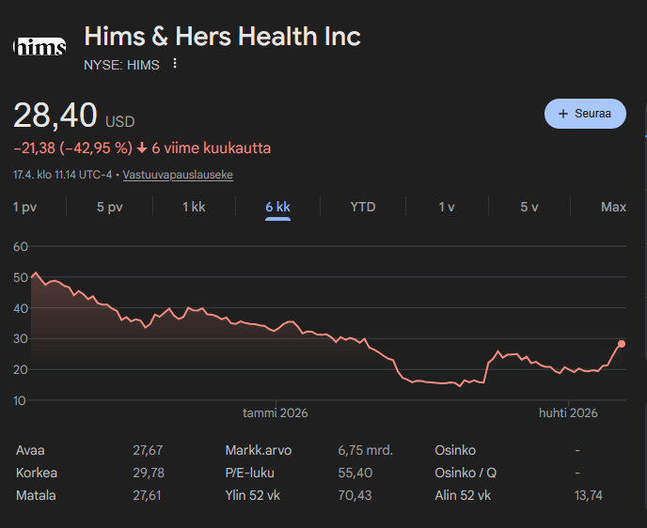This screenshot has height=528, width=647.
Task: Select the 6 kk range tab
Action: coord(277,207)
